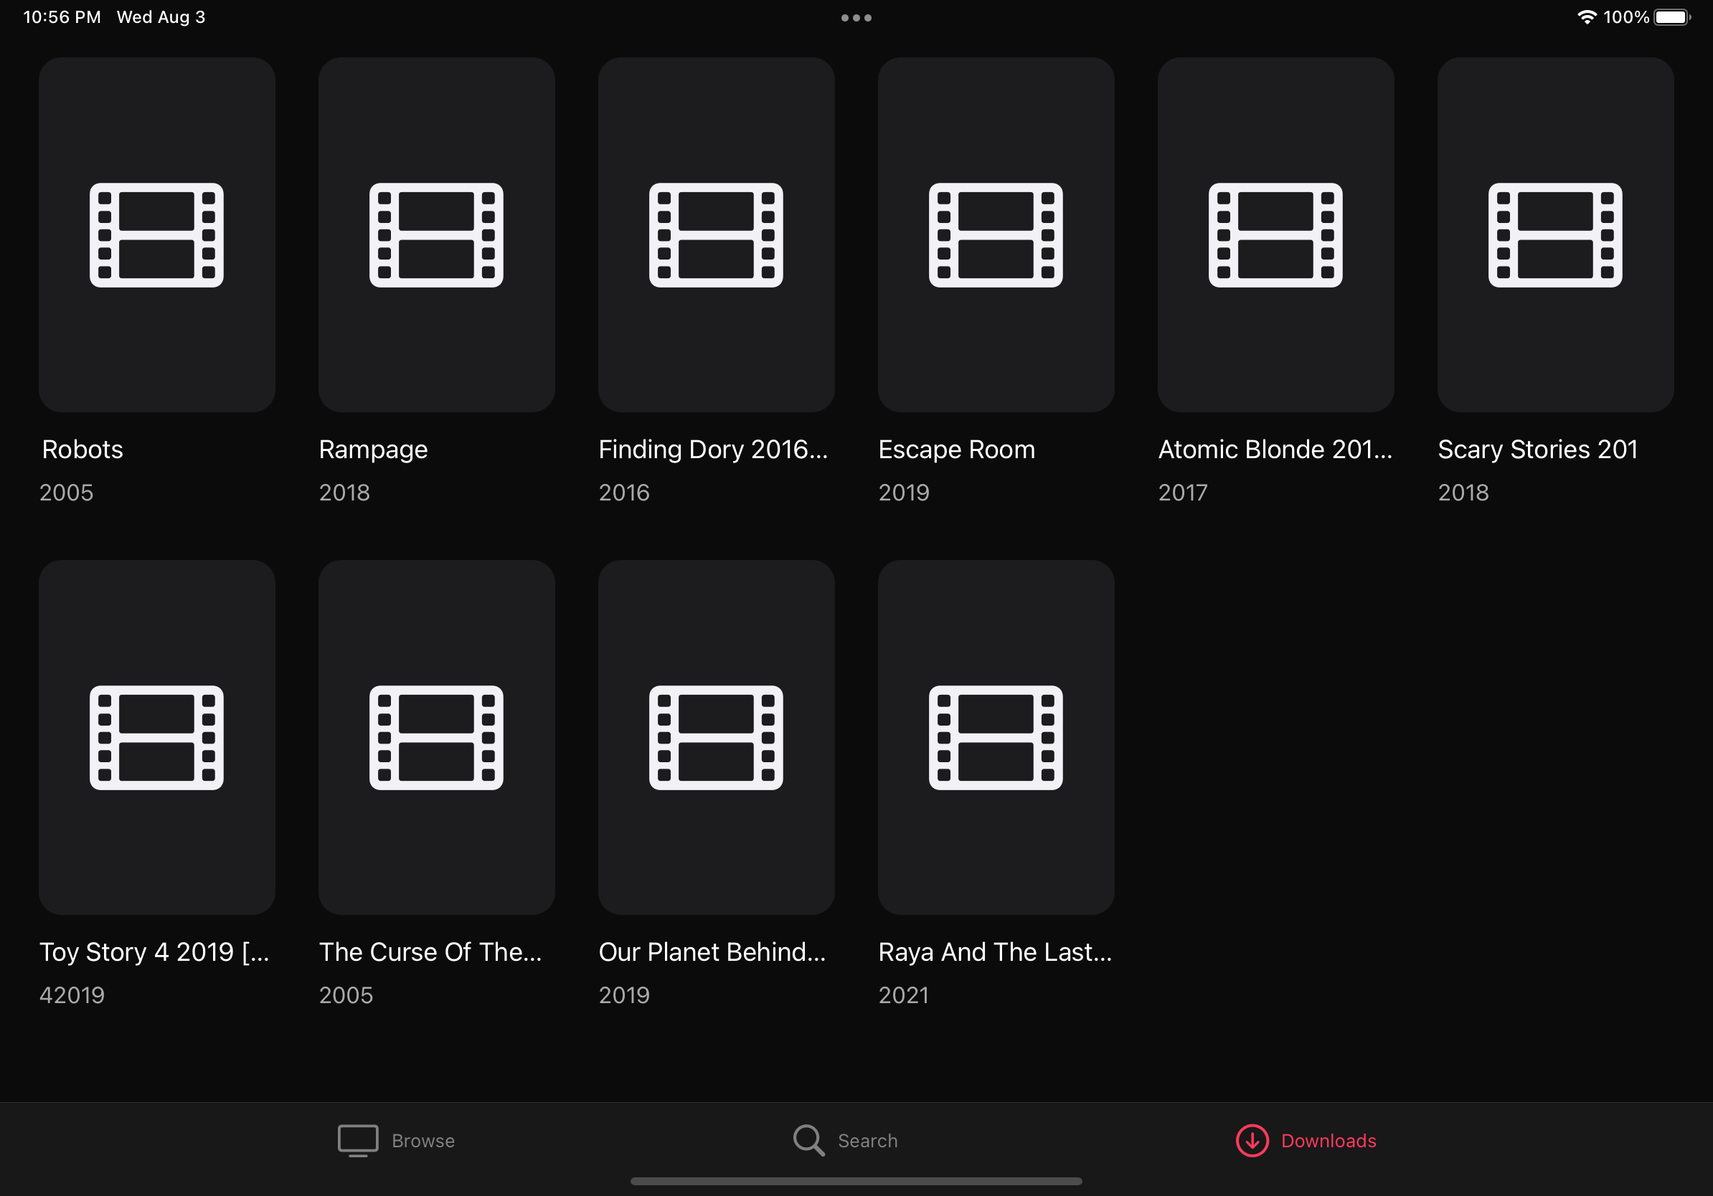Tap the three-dot multitasking menu
Screen dimensions: 1713x1196
coord(856,18)
